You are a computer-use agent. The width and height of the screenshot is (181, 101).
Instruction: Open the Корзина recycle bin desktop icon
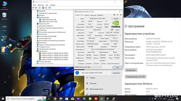pyautogui.click(x=4, y=16)
